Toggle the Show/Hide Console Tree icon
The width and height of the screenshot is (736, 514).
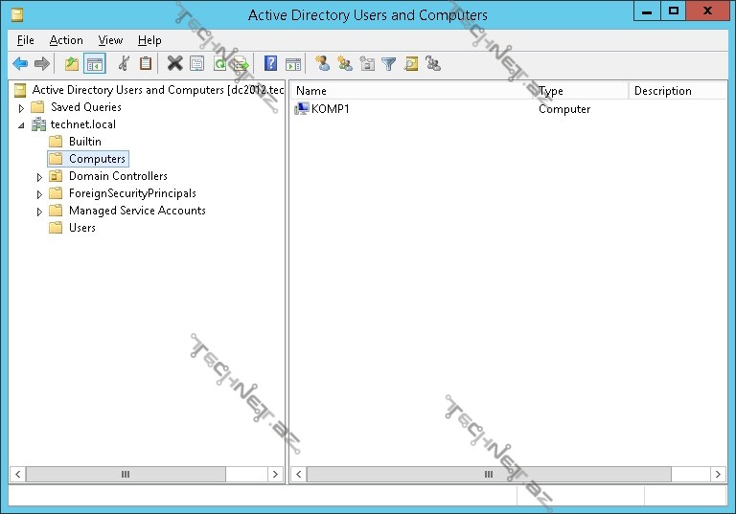pos(94,64)
